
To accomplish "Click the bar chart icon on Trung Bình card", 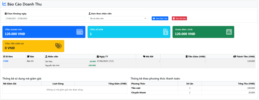I will click(x=229, y=32).
